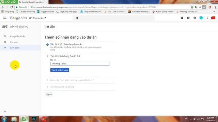Click the Opera extension icon
The height and width of the screenshot is (122, 218).
click(210, 7)
